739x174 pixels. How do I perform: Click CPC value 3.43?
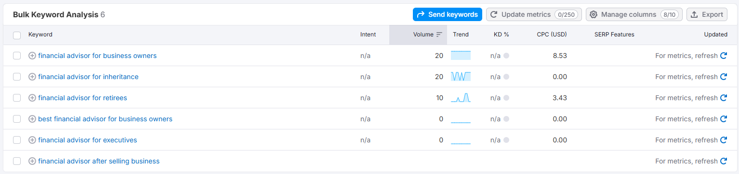(560, 98)
